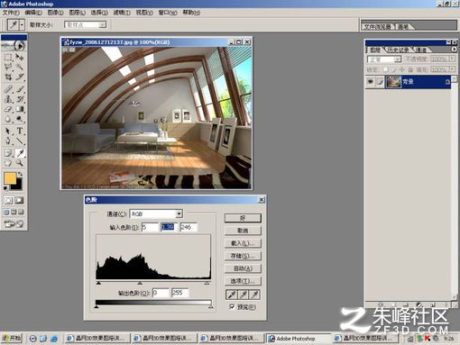The height and width of the screenshot is (345, 460).
Task: Toggle the Preview checkbox in Levels dialog
Action: tap(232, 306)
